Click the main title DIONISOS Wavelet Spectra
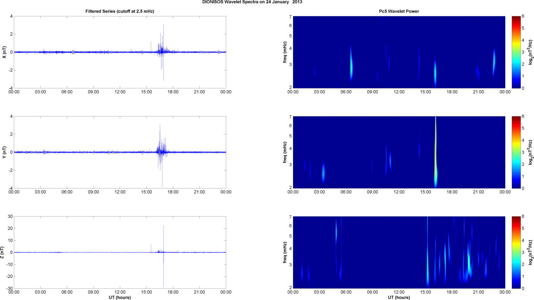 252,2
